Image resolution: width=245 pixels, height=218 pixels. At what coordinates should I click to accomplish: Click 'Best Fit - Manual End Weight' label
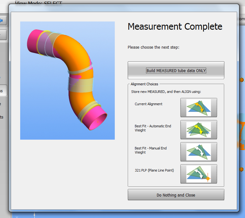click(151, 150)
